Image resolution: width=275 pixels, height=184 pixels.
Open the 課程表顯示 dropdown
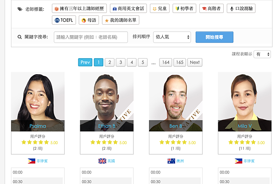[x=262, y=54]
